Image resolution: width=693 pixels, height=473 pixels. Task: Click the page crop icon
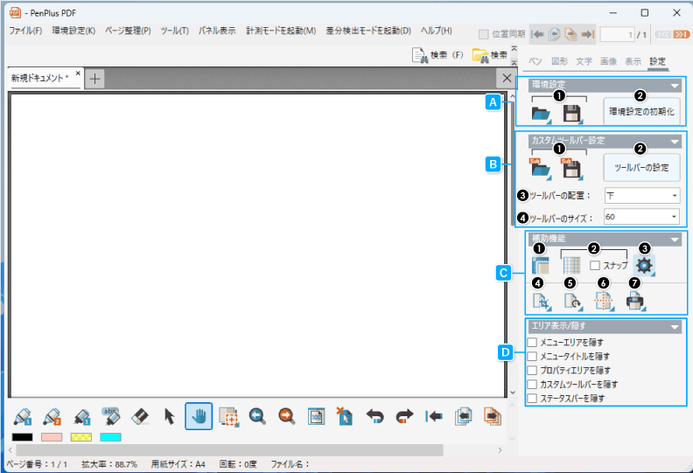click(x=542, y=303)
